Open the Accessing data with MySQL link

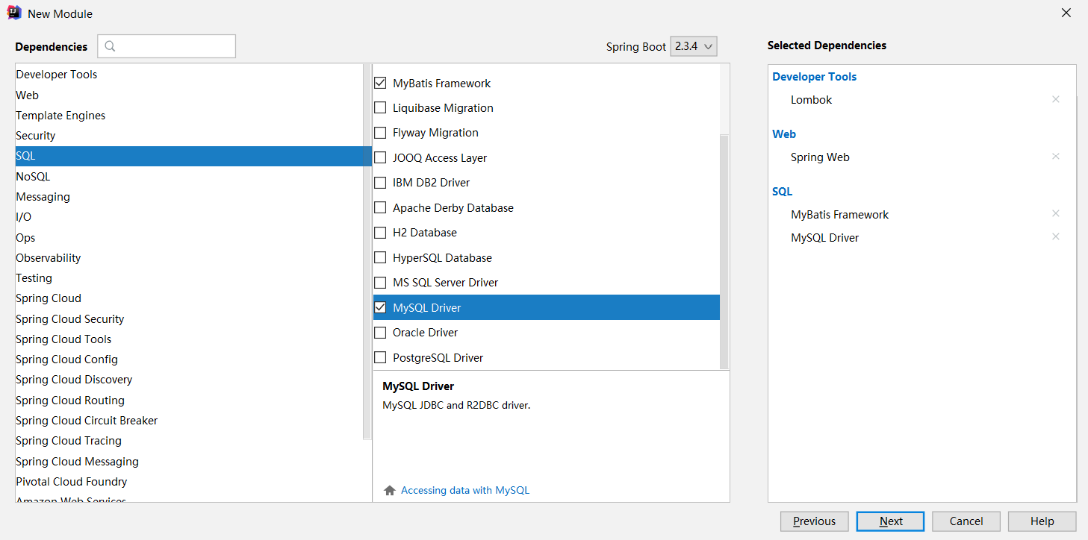click(x=464, y=491)
